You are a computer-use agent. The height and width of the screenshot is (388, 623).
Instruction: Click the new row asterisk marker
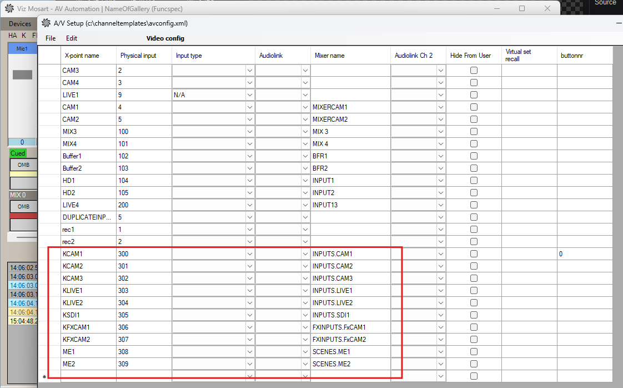click(x=44, y=377)
